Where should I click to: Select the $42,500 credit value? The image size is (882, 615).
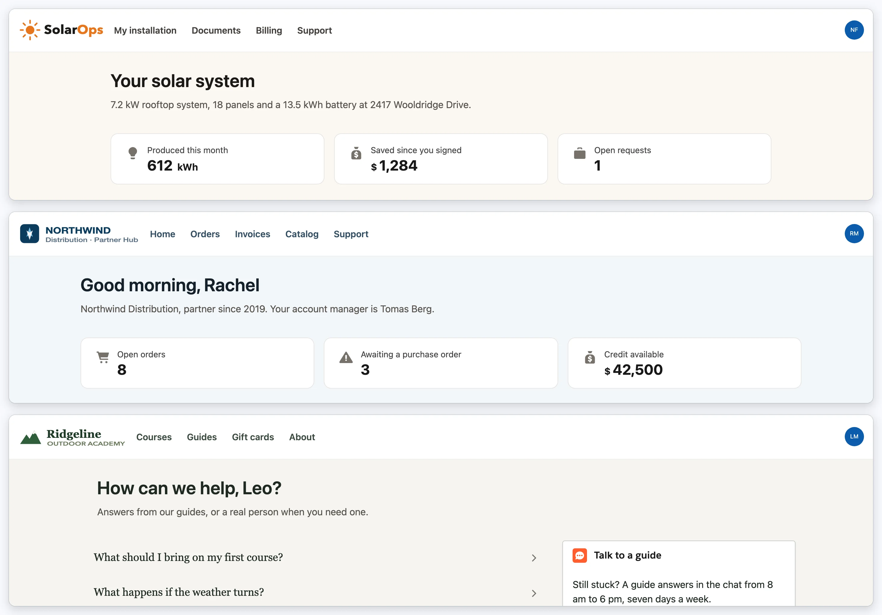click(633, 370)
